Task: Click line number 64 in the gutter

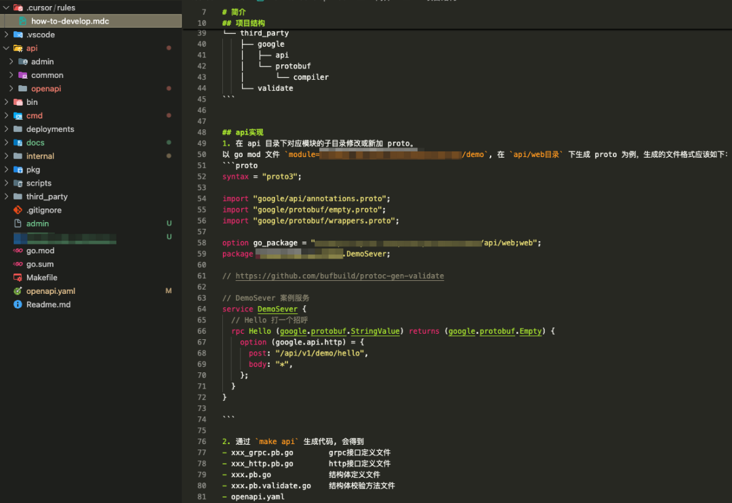Action: click(x=202, y=309)
